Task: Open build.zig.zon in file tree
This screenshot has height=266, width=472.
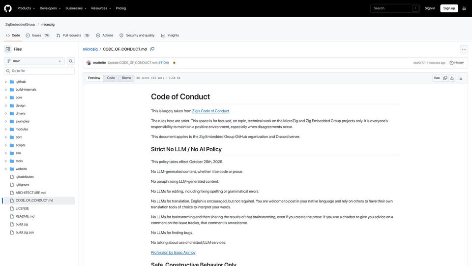Action: (x=25, y=233)
